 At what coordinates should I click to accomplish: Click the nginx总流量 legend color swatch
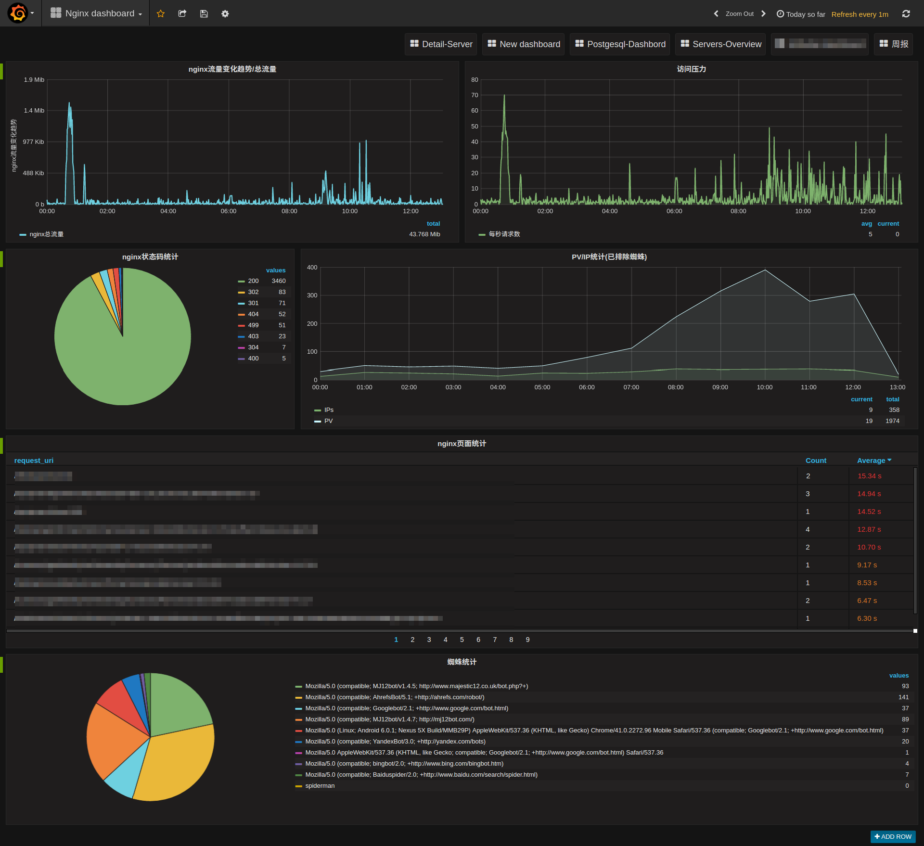[23, 235]
